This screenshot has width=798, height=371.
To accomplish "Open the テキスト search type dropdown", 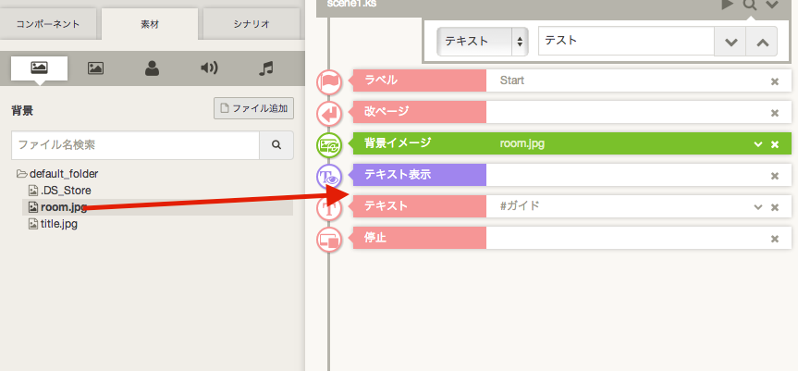I will click(482, 42).
